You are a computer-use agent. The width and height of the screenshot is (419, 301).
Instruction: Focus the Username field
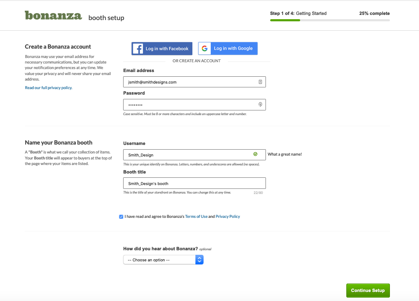click(x=195, y=155)
